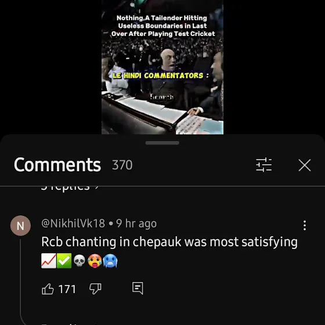Open the comment sort options icon
This screenshot has height=325, width=325.
263,165
